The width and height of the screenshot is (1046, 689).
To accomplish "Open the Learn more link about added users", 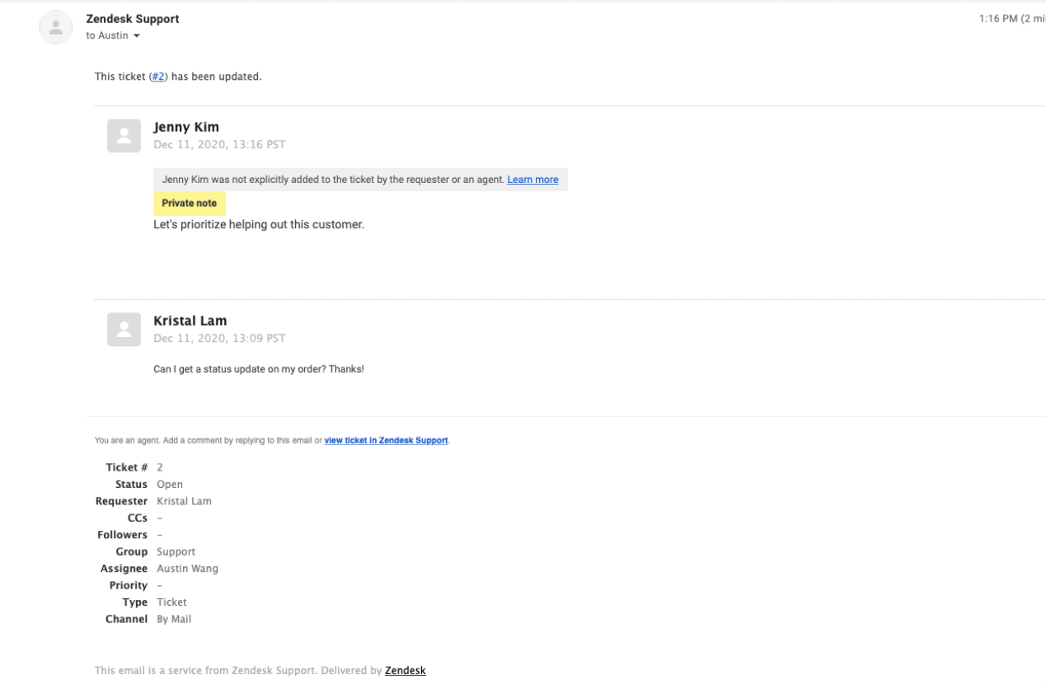I will (x=532, y=179).
